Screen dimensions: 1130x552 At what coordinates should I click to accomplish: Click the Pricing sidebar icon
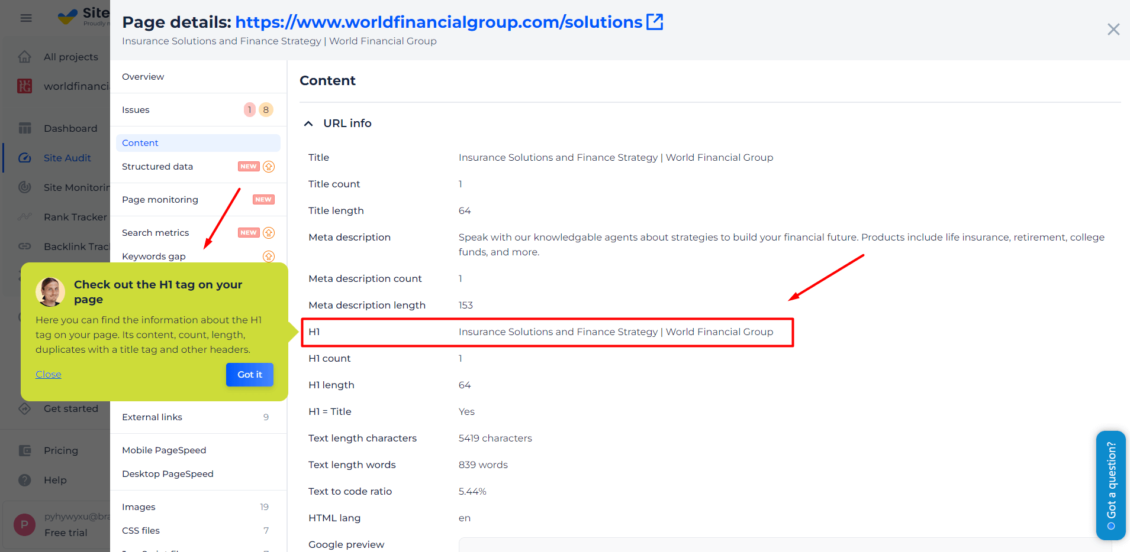point(24,450)
